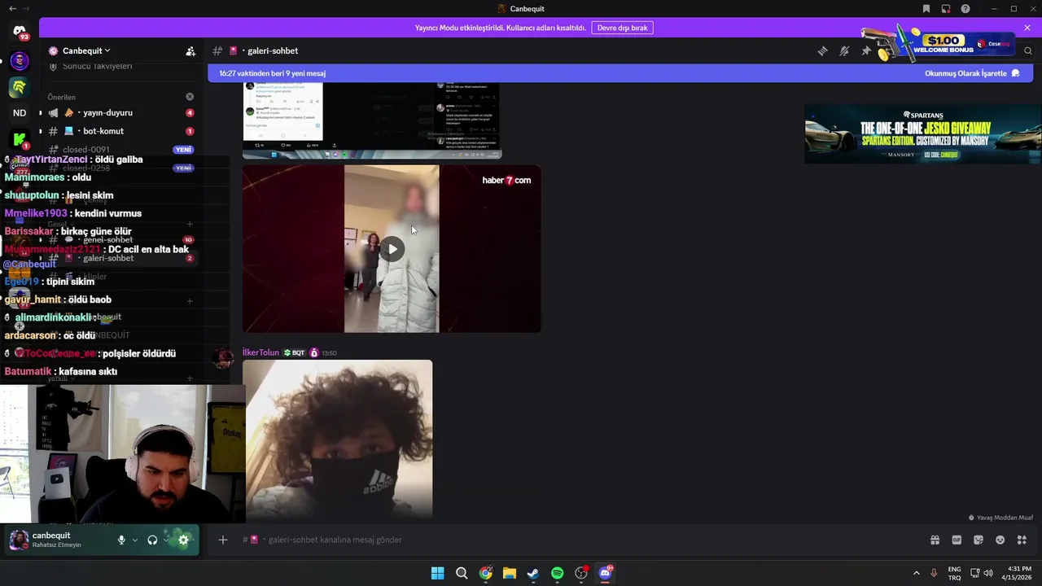Open the tweet screenshot image attachment
Viewport: 1042px width, 586px height.
pyautogui.click(x=372, y=120)
